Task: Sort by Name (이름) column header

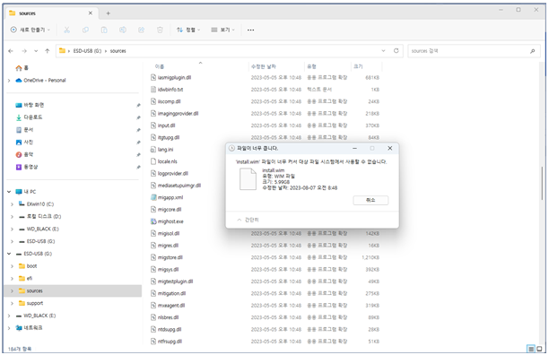Action: pos(160,66)
